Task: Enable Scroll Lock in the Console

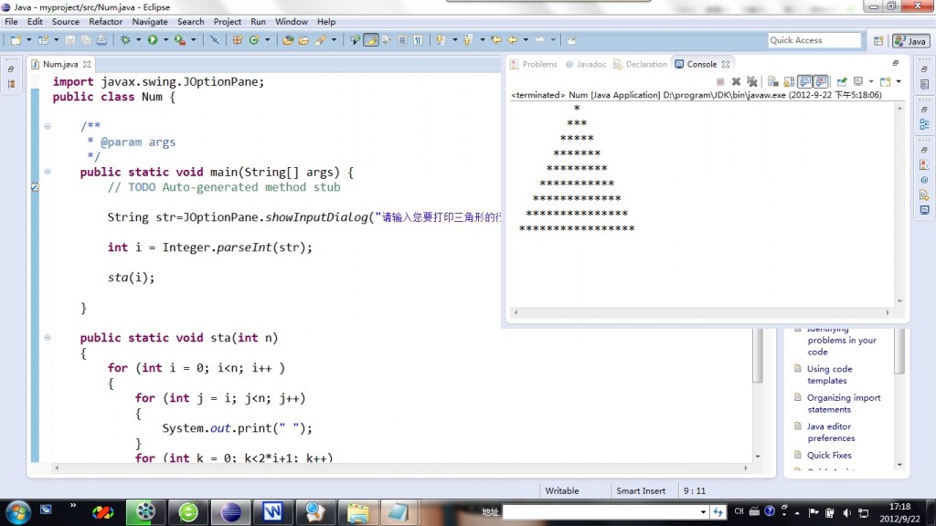Action: [787, 81]
